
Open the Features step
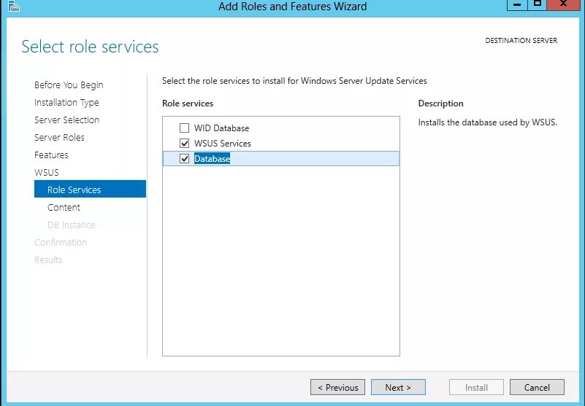(51, 155)
